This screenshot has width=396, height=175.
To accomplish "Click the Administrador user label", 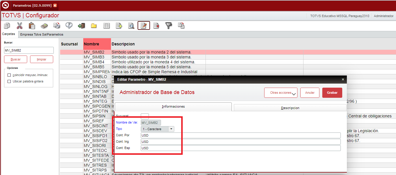I will [x=384, y=16].
